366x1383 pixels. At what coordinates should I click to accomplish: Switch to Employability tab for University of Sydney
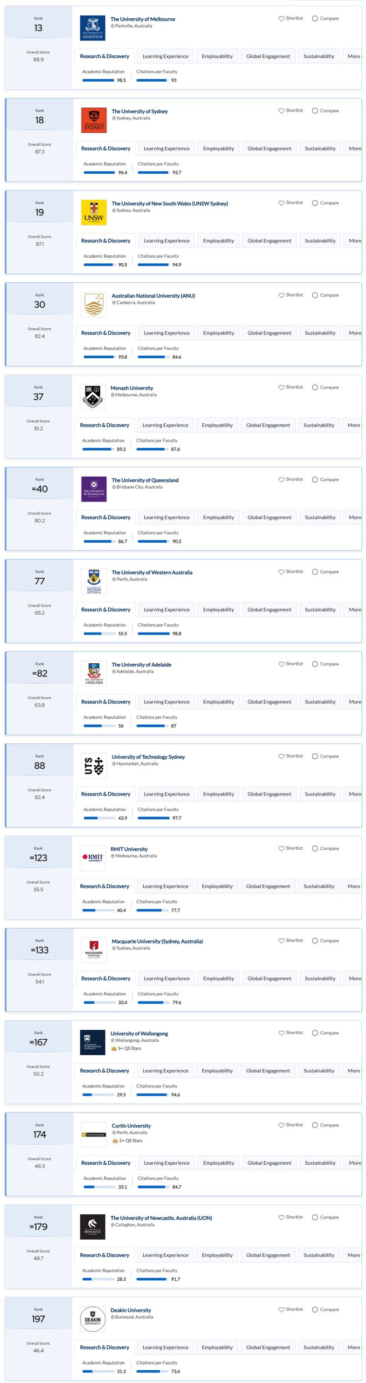pyautogui.click(x=218, y=148)
